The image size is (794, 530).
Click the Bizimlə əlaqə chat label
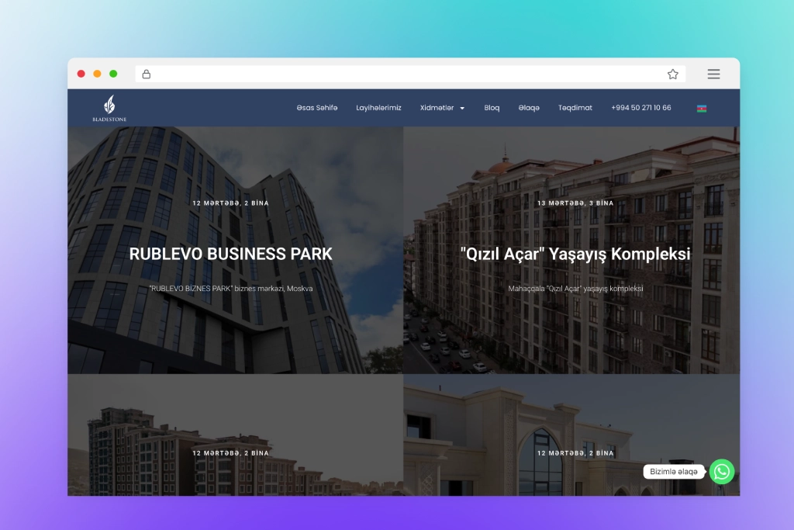[x=673, y=472]
